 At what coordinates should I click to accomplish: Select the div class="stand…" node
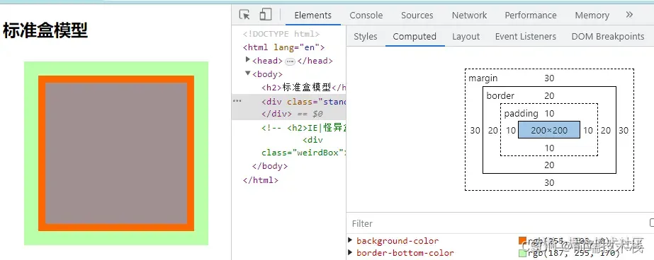click(304, 102)
